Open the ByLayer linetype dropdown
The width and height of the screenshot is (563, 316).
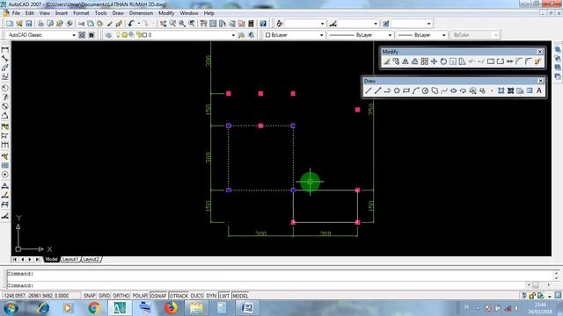click(390, 35)
